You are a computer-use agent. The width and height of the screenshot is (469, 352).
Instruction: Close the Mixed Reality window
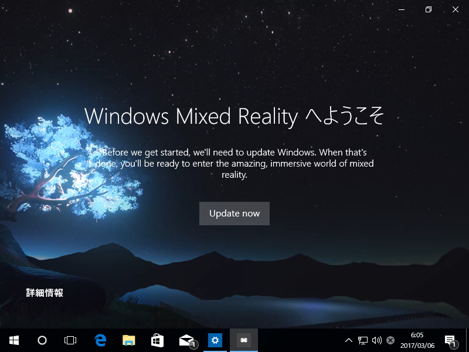point(456,9)
